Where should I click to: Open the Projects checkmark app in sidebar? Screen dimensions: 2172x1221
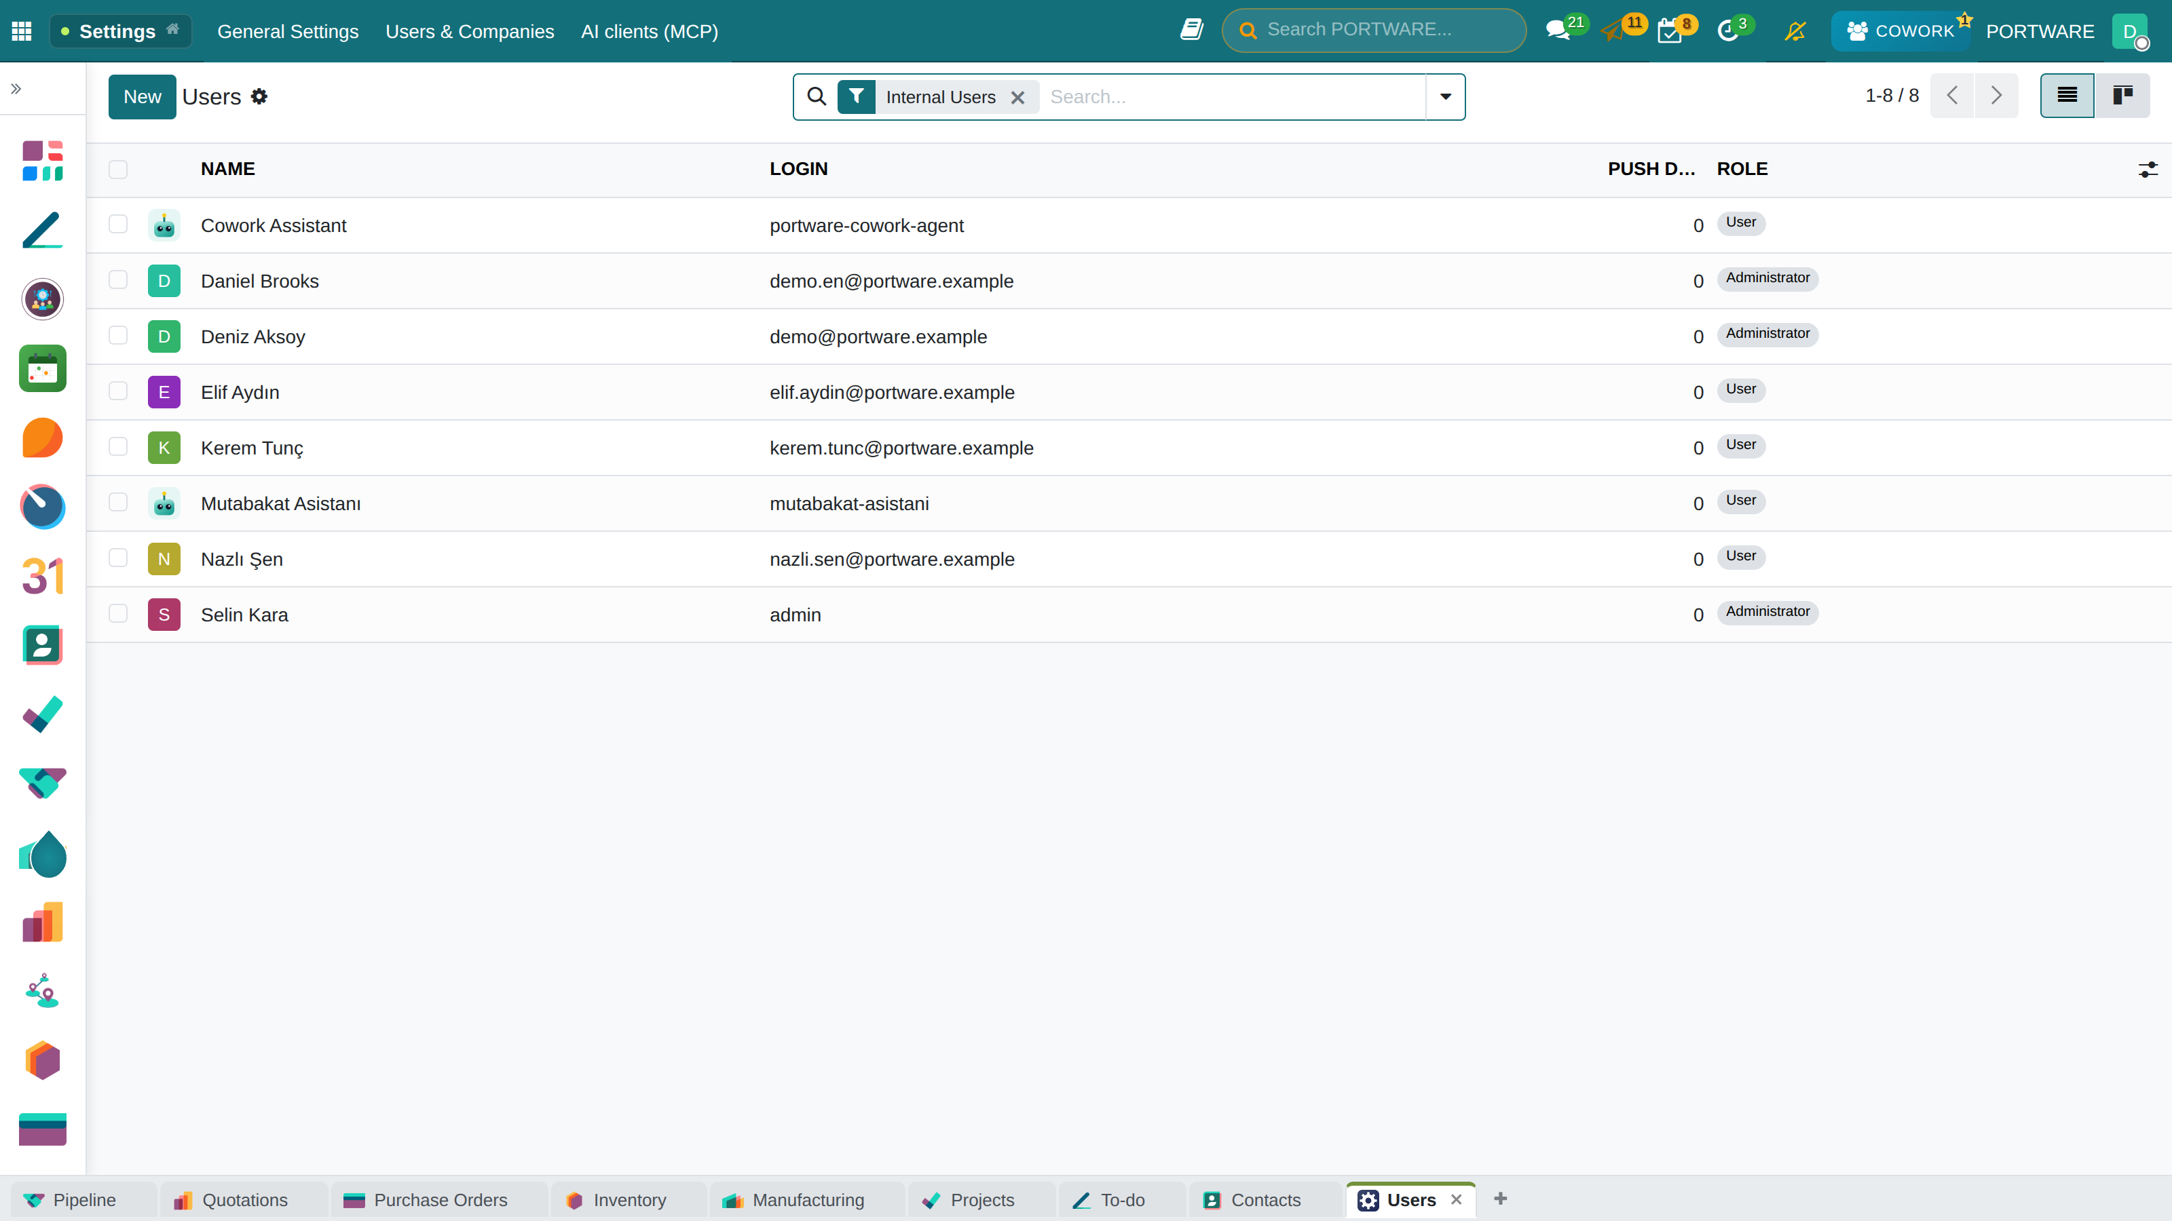[43, 714]
